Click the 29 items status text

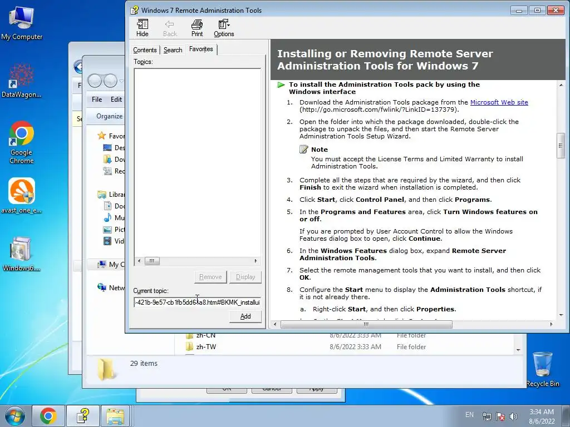[144, 363]
